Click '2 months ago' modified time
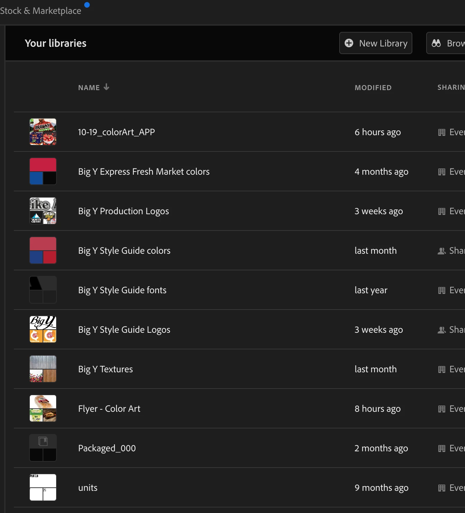This screenshot has width=465, height=513. tap(381, 448)
